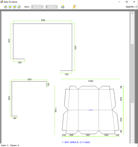This screenshot has width=138, height=147.
Task: Maximize the print preview window
Action: pos(127,2)
